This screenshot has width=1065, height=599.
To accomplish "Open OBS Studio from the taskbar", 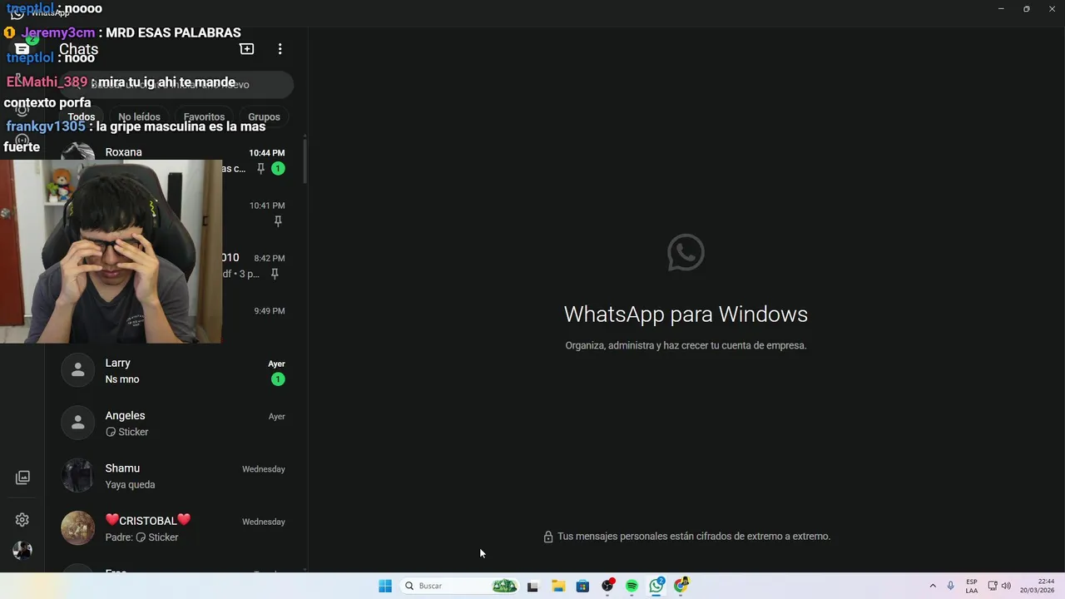I will (x=607, y=586).
